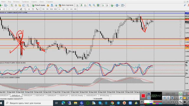Open the recorder's yellow folder icon

click(185, 98)
